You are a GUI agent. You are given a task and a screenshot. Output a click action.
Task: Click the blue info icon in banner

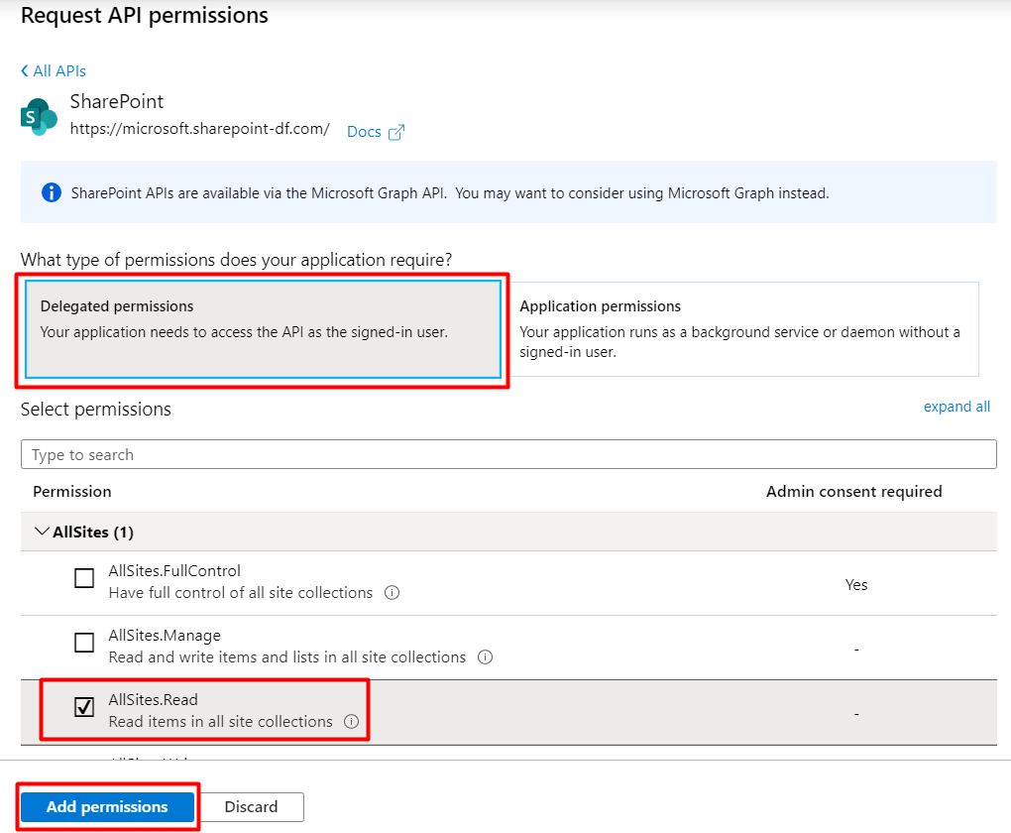(52, 192)
